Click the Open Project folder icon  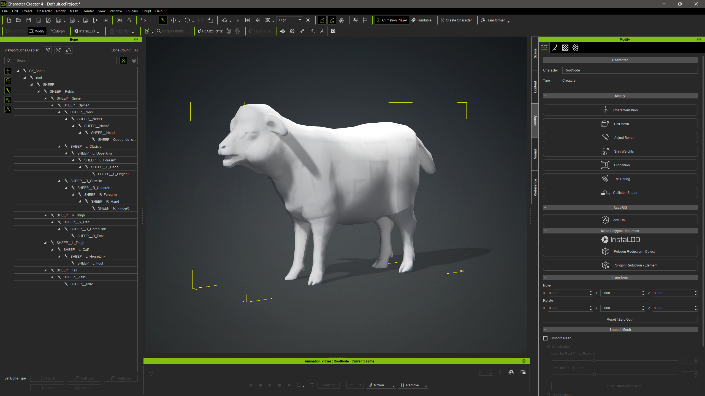coord(19,20)
